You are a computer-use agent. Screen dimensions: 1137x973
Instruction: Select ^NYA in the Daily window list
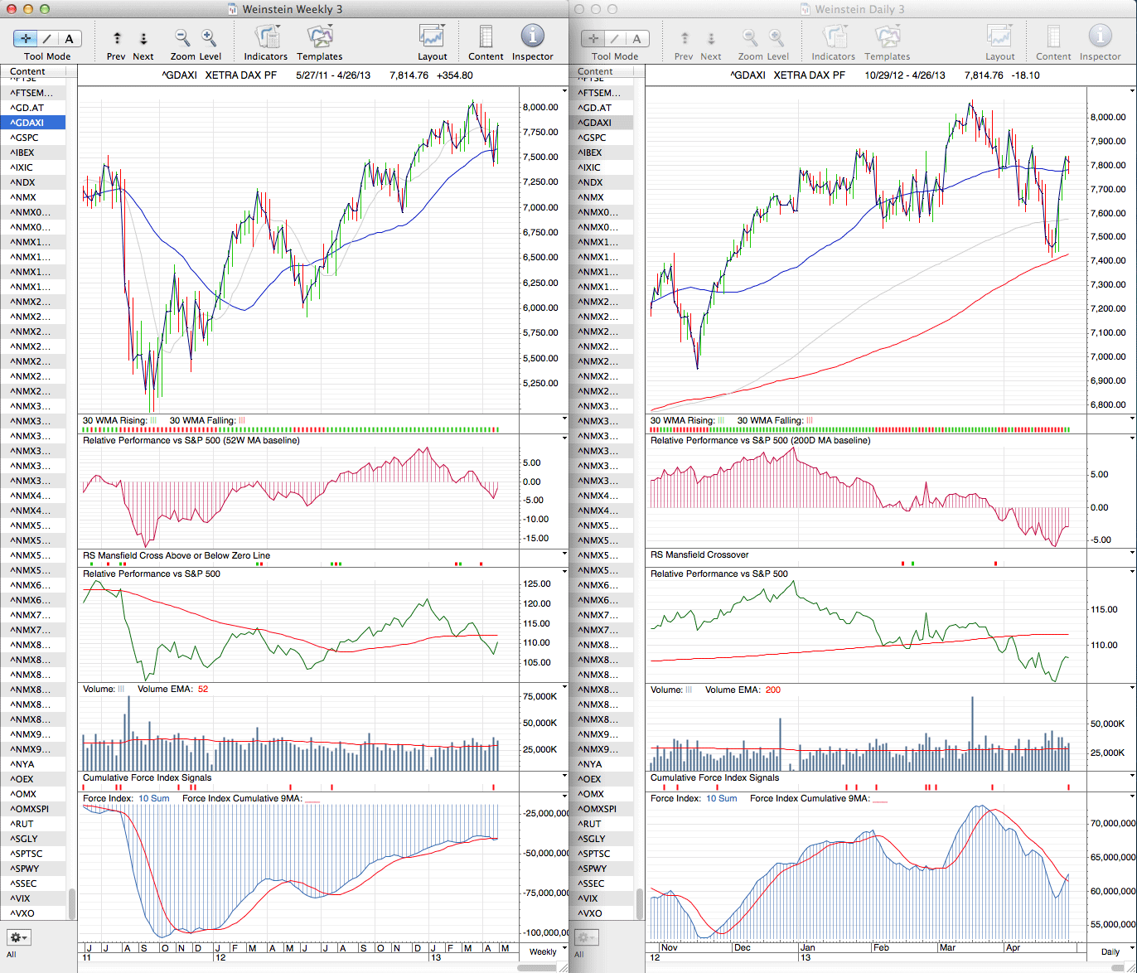tap(602, 764)
